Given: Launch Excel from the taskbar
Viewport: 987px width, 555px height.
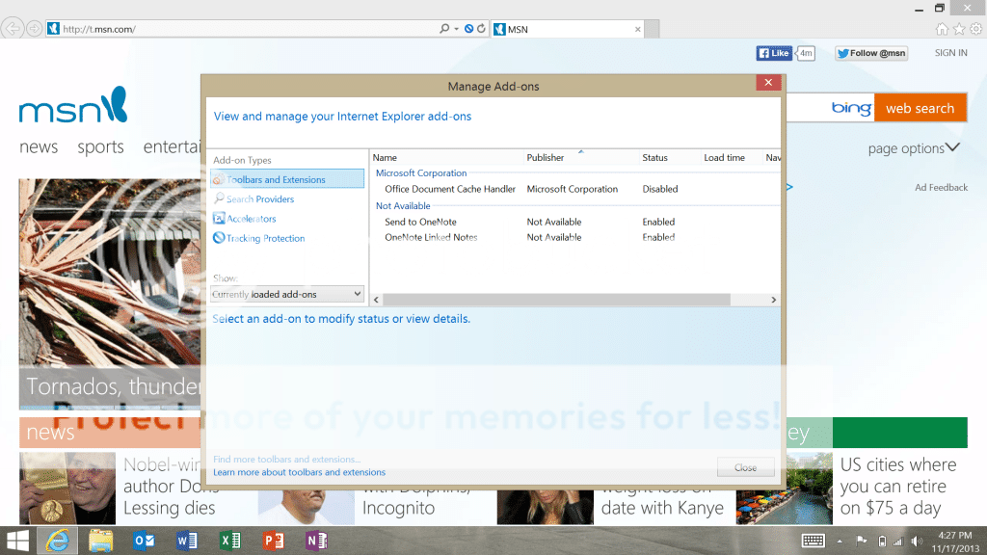Looking at the screenshot, I should tap(230, 541).
